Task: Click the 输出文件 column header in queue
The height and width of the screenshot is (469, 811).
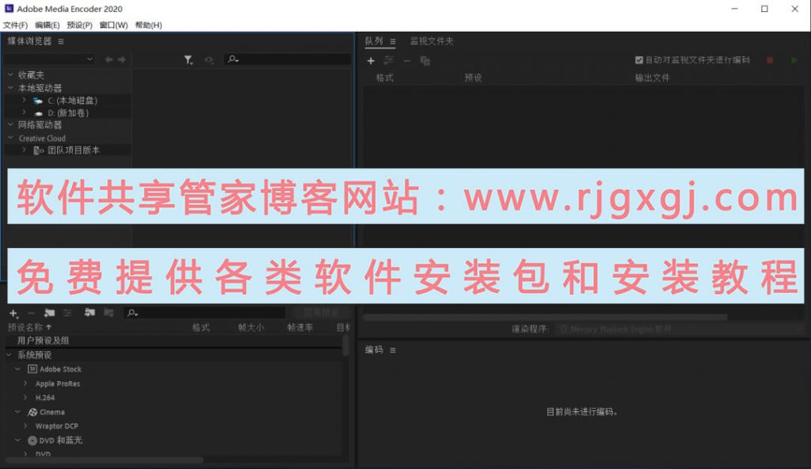Action: point(653,78)
